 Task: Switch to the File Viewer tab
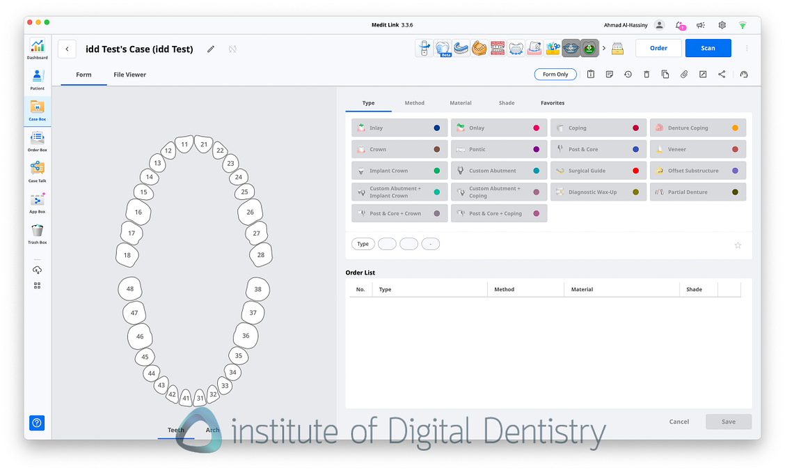coord(129,75)
